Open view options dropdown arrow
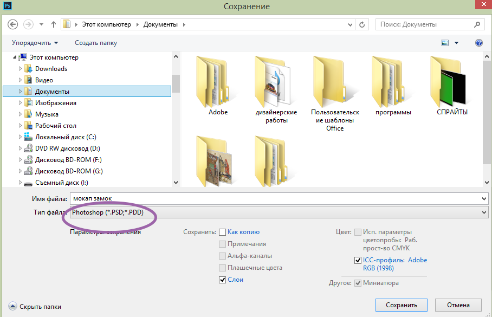The height and width of the screenshot is (317, 492). click(457, 43)
